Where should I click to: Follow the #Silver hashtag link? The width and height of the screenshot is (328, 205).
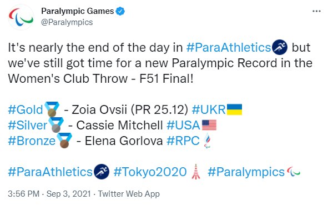point(28,125)
